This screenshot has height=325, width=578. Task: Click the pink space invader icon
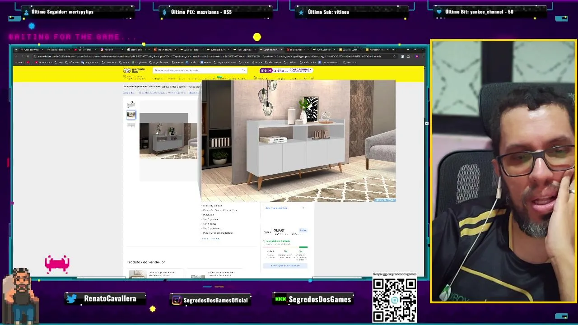click(57, 264)
